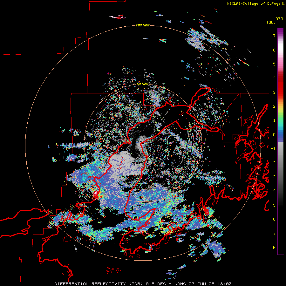
Task: Click the NEXLAB-College of DuPage label
Action: click(254, 3)
